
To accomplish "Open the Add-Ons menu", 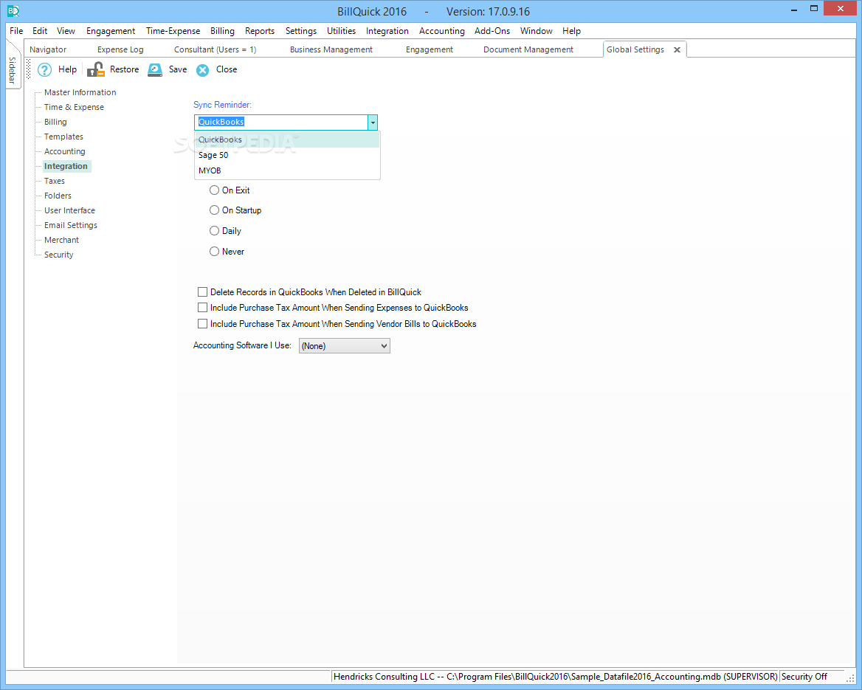I will (492, 31).
